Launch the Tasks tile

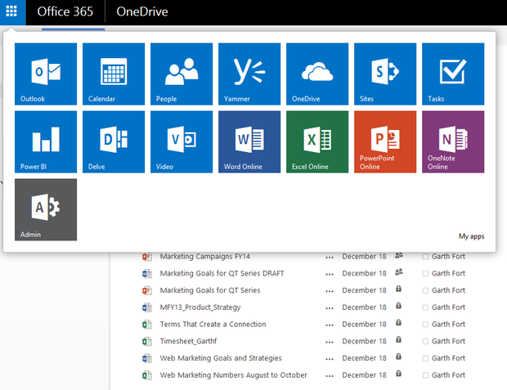pyautogui.click(x=453, y=74)
